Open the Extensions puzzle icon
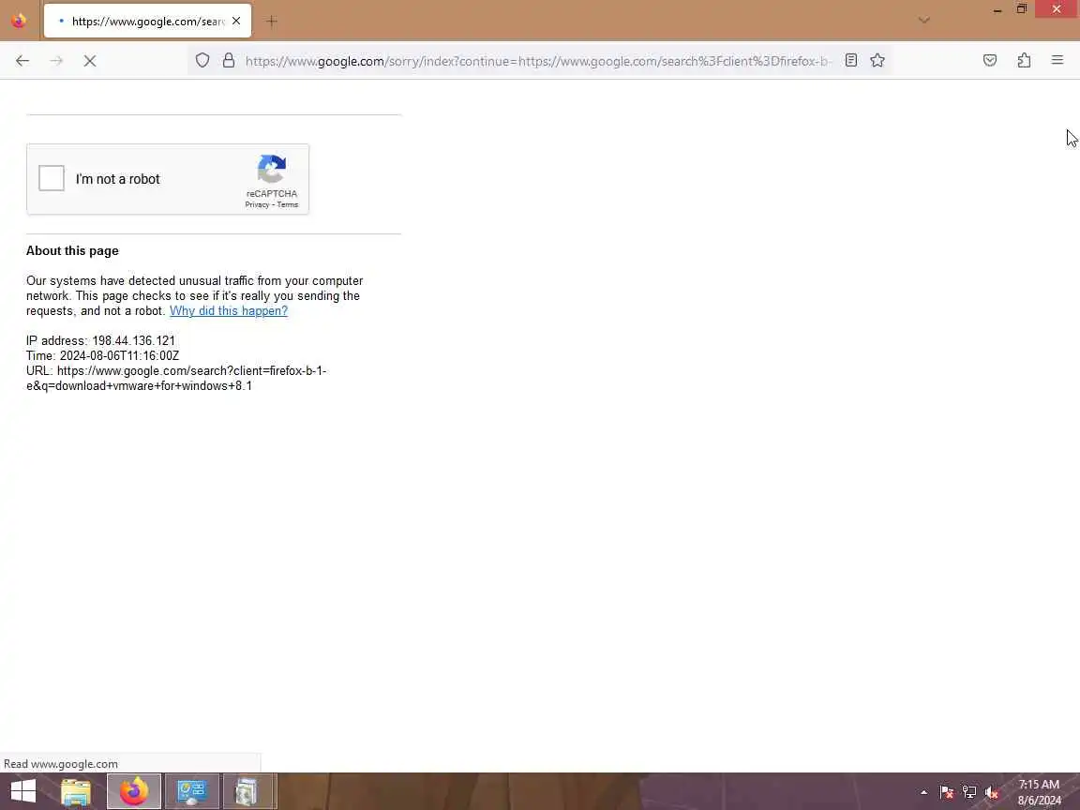The width and height of the screenshot is (1080, 810). 1024,61
